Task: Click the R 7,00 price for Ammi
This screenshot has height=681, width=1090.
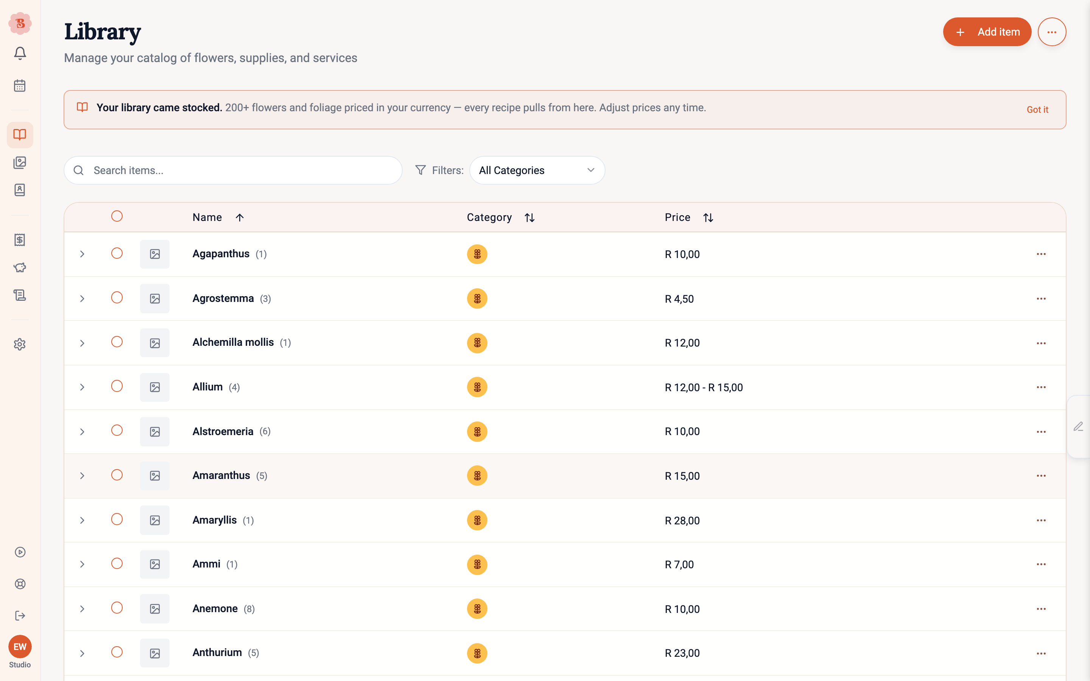Action: tap(679, 565)
